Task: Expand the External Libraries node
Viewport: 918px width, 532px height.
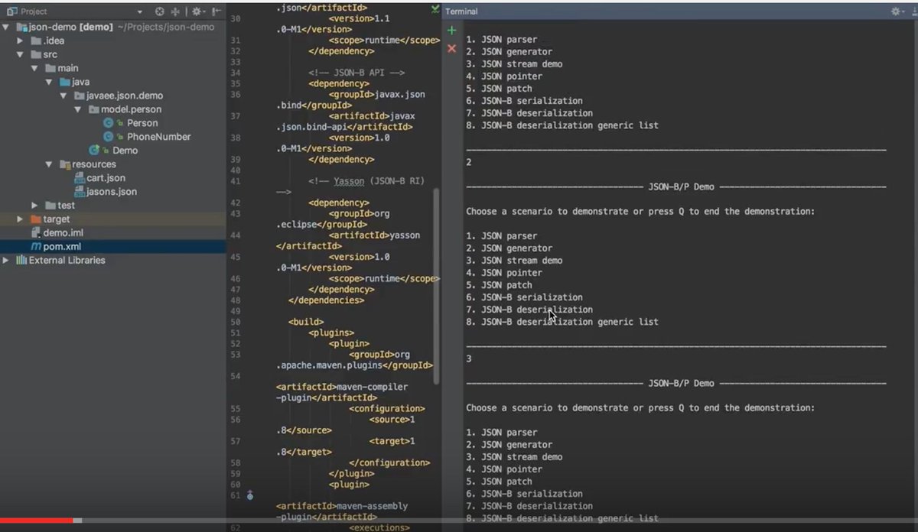Action: tap(6, 261)
